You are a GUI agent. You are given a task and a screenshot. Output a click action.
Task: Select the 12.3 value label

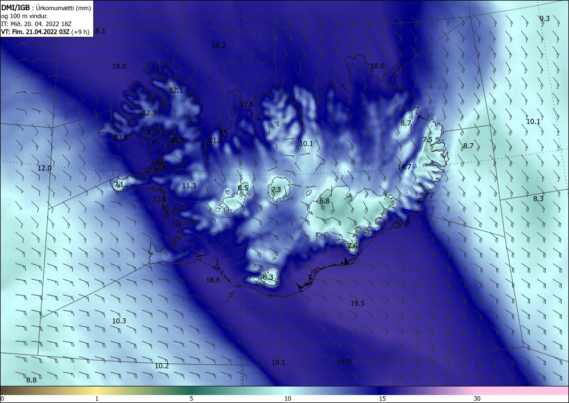tap(149, 113)
